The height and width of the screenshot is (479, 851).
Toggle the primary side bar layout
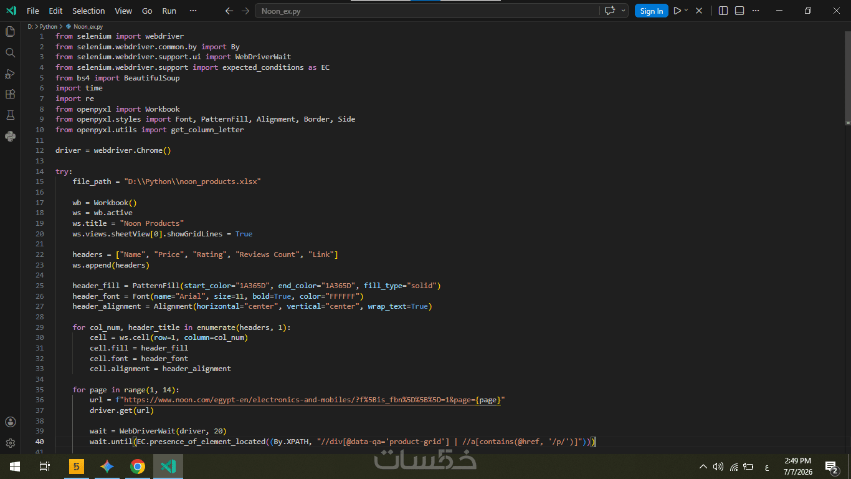coord(723,11)
